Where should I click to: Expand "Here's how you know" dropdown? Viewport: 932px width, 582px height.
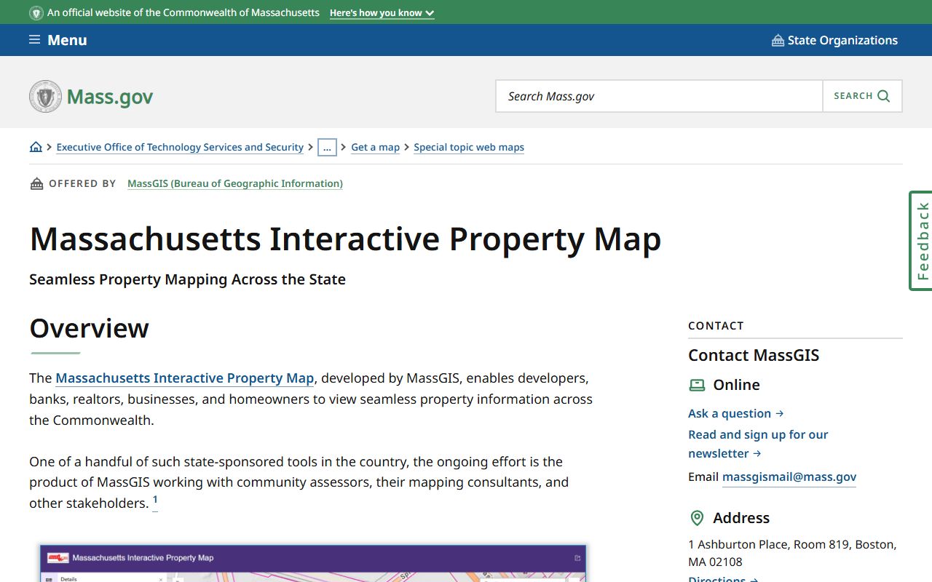click(382, 13)
